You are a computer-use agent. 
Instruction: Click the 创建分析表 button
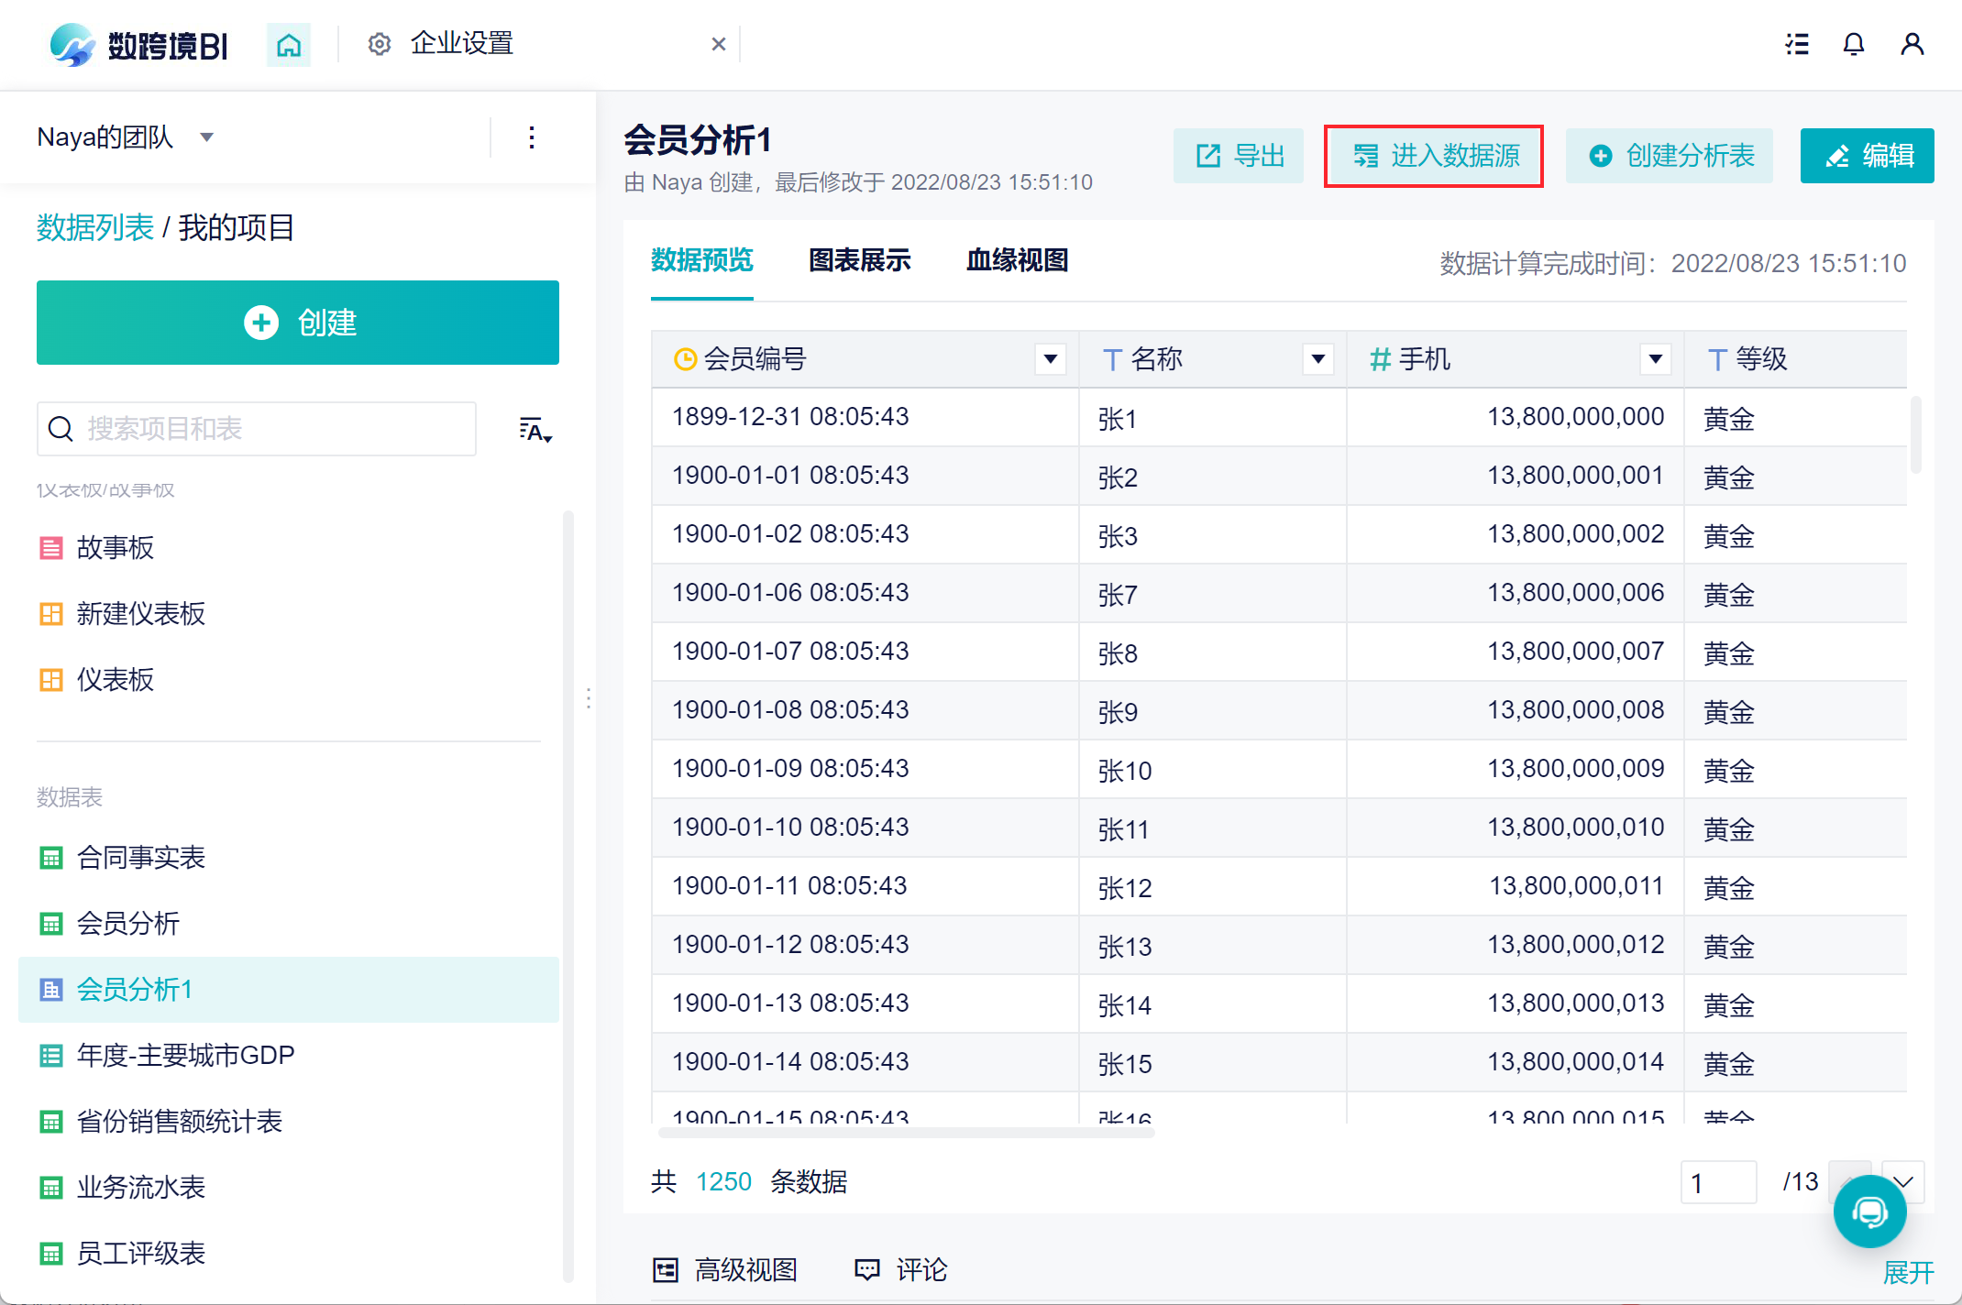pos(1670,156)
